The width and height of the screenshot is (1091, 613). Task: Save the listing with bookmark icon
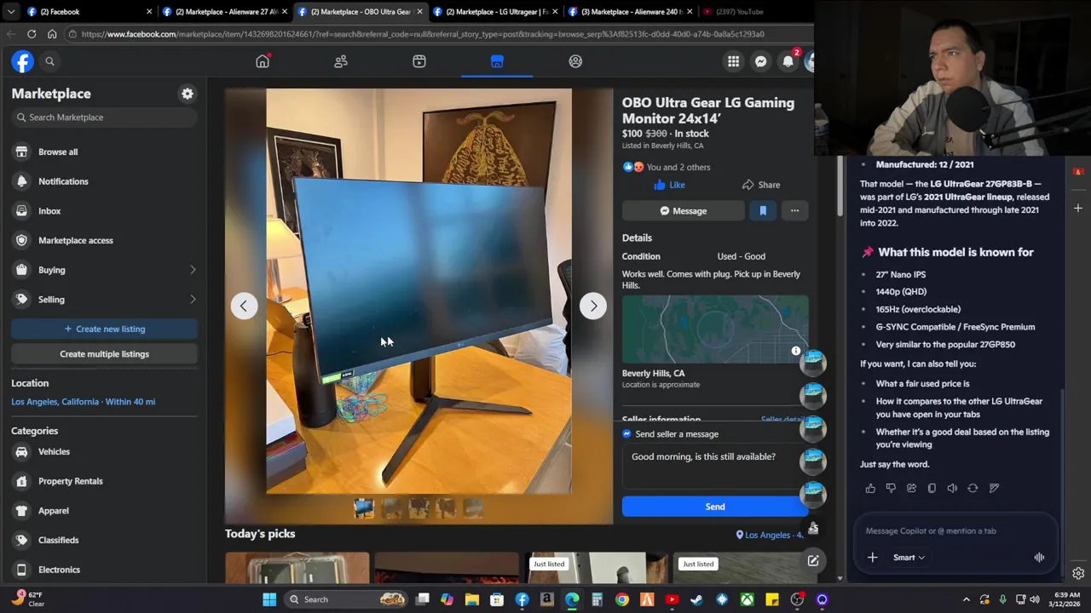(x=763, y=211)
